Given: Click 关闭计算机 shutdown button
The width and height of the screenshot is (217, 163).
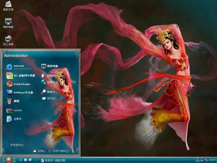Looking at the screenshot, I should [x=59, y=151].
